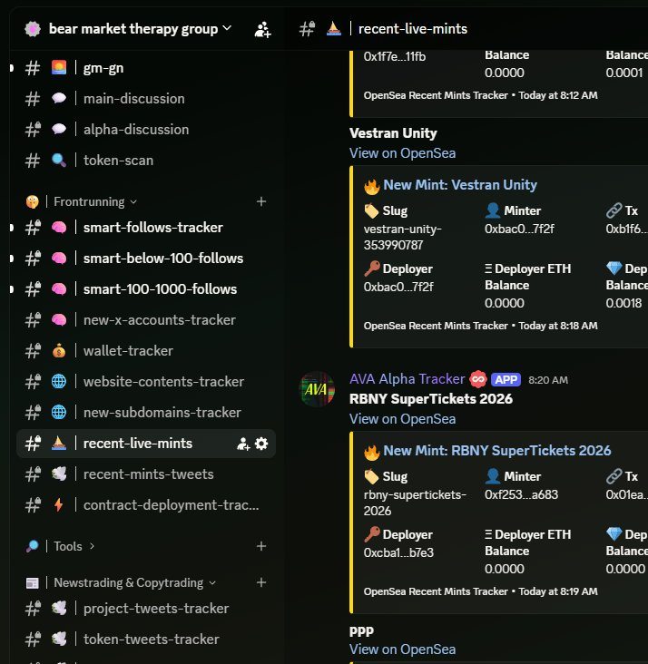The width and height of the screenshot is (648, 664).
Task: Click the red infinity badge beside AVA Alpha Tracker
Action: [x=478, y=379]
